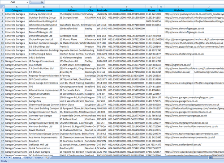Viewport: 224px width, 163px height.
Task: Select column C header
Action: point(72,7)
